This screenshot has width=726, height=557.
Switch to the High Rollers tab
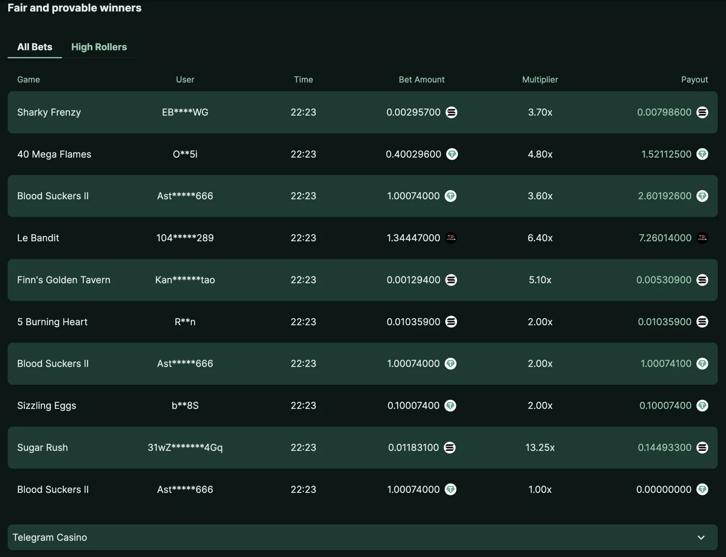coord(99,47)
